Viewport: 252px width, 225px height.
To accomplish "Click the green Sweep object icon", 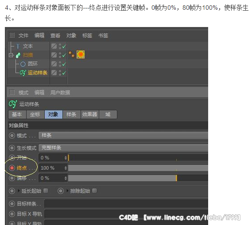I will coord(18,55).
